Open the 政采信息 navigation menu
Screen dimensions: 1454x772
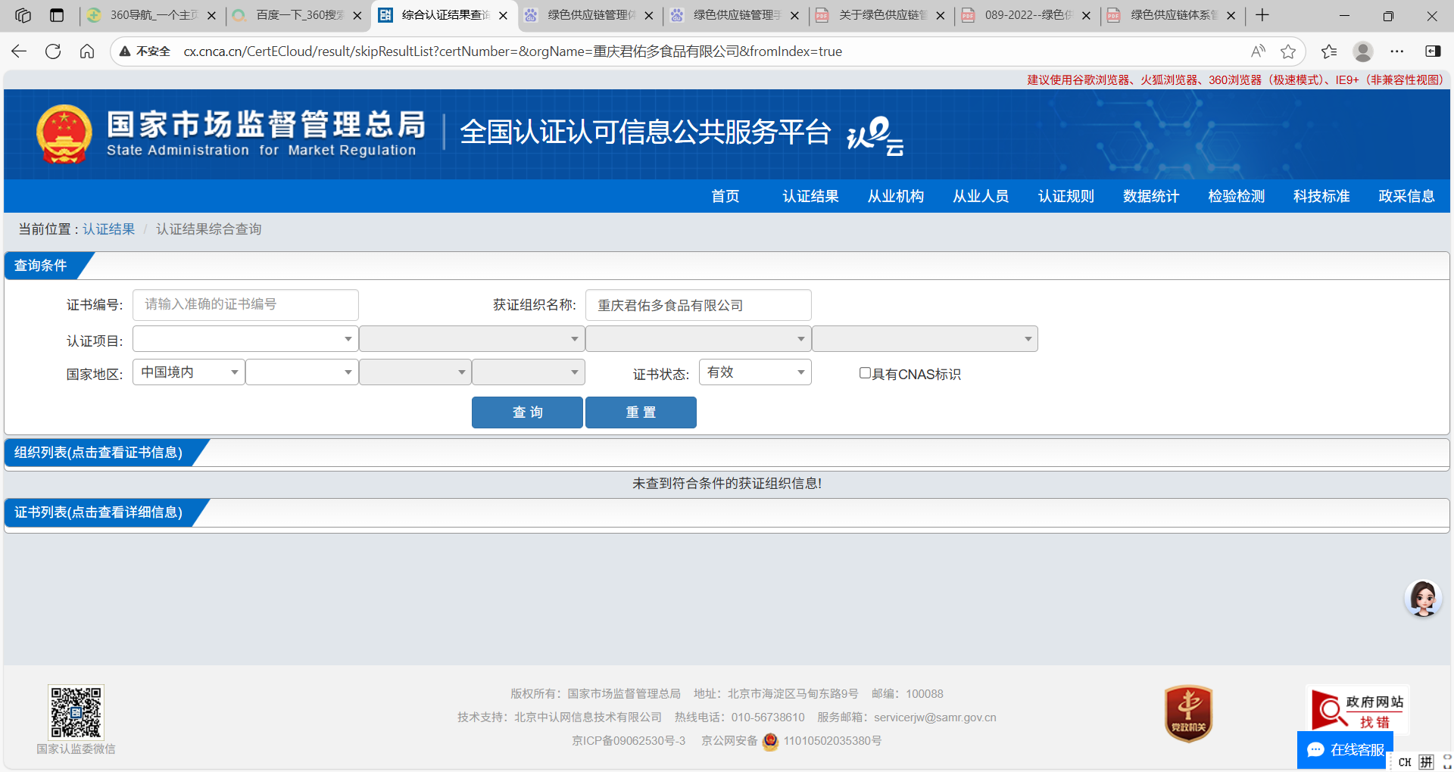(1407, 197)
